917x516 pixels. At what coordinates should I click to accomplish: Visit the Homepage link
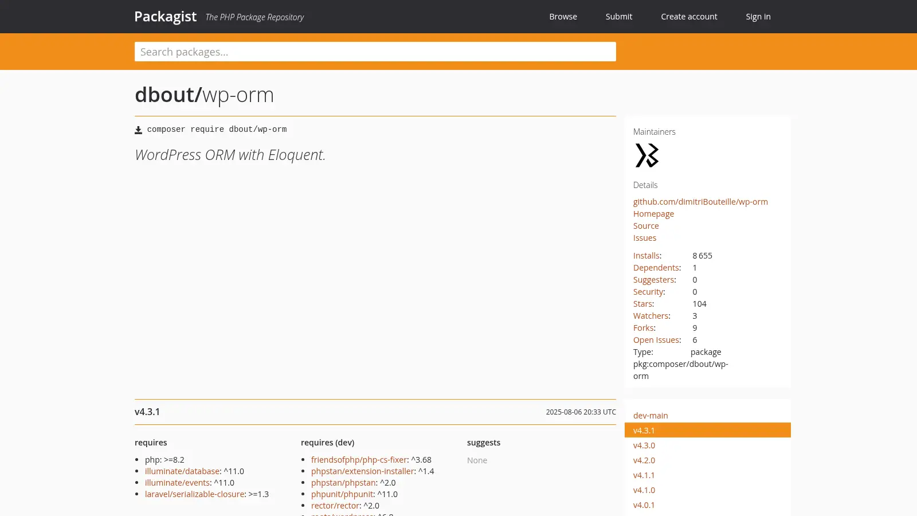pyautogui.click(x=653, y=214)
